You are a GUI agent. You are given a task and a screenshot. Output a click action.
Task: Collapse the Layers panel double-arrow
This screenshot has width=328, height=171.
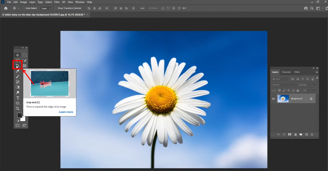point(313,68)
